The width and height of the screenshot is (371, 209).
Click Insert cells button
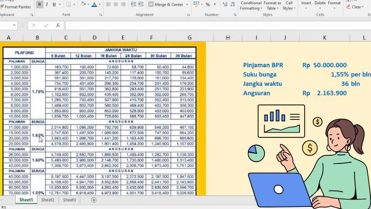tap(306, 5)
